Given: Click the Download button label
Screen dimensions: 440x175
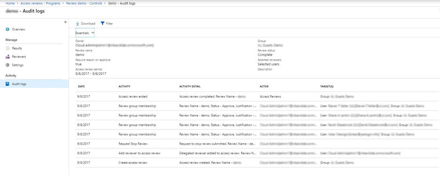Looking at the screenshot, I should pos(88,23).
